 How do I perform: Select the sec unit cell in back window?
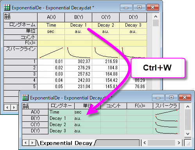click(51, 31)
